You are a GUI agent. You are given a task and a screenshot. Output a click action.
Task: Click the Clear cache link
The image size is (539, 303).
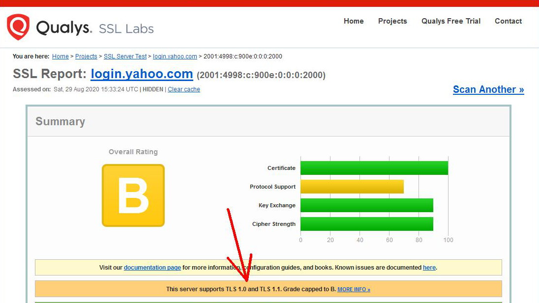click(x=184, y=89)
